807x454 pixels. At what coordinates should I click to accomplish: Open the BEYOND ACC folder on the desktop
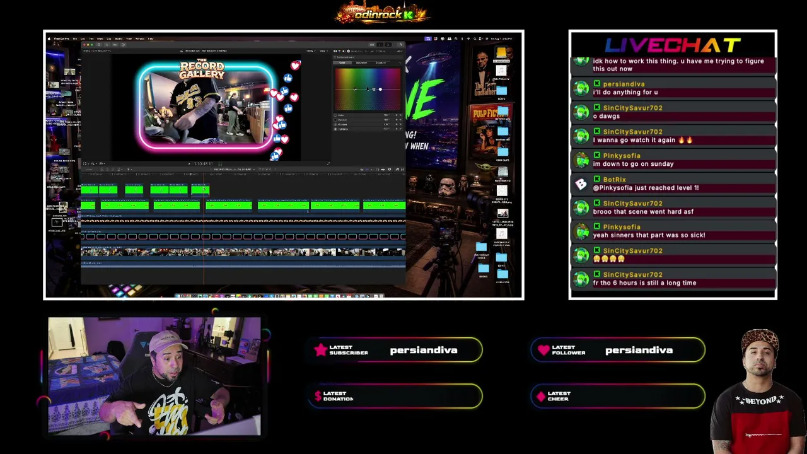click(x=502, y=111)
